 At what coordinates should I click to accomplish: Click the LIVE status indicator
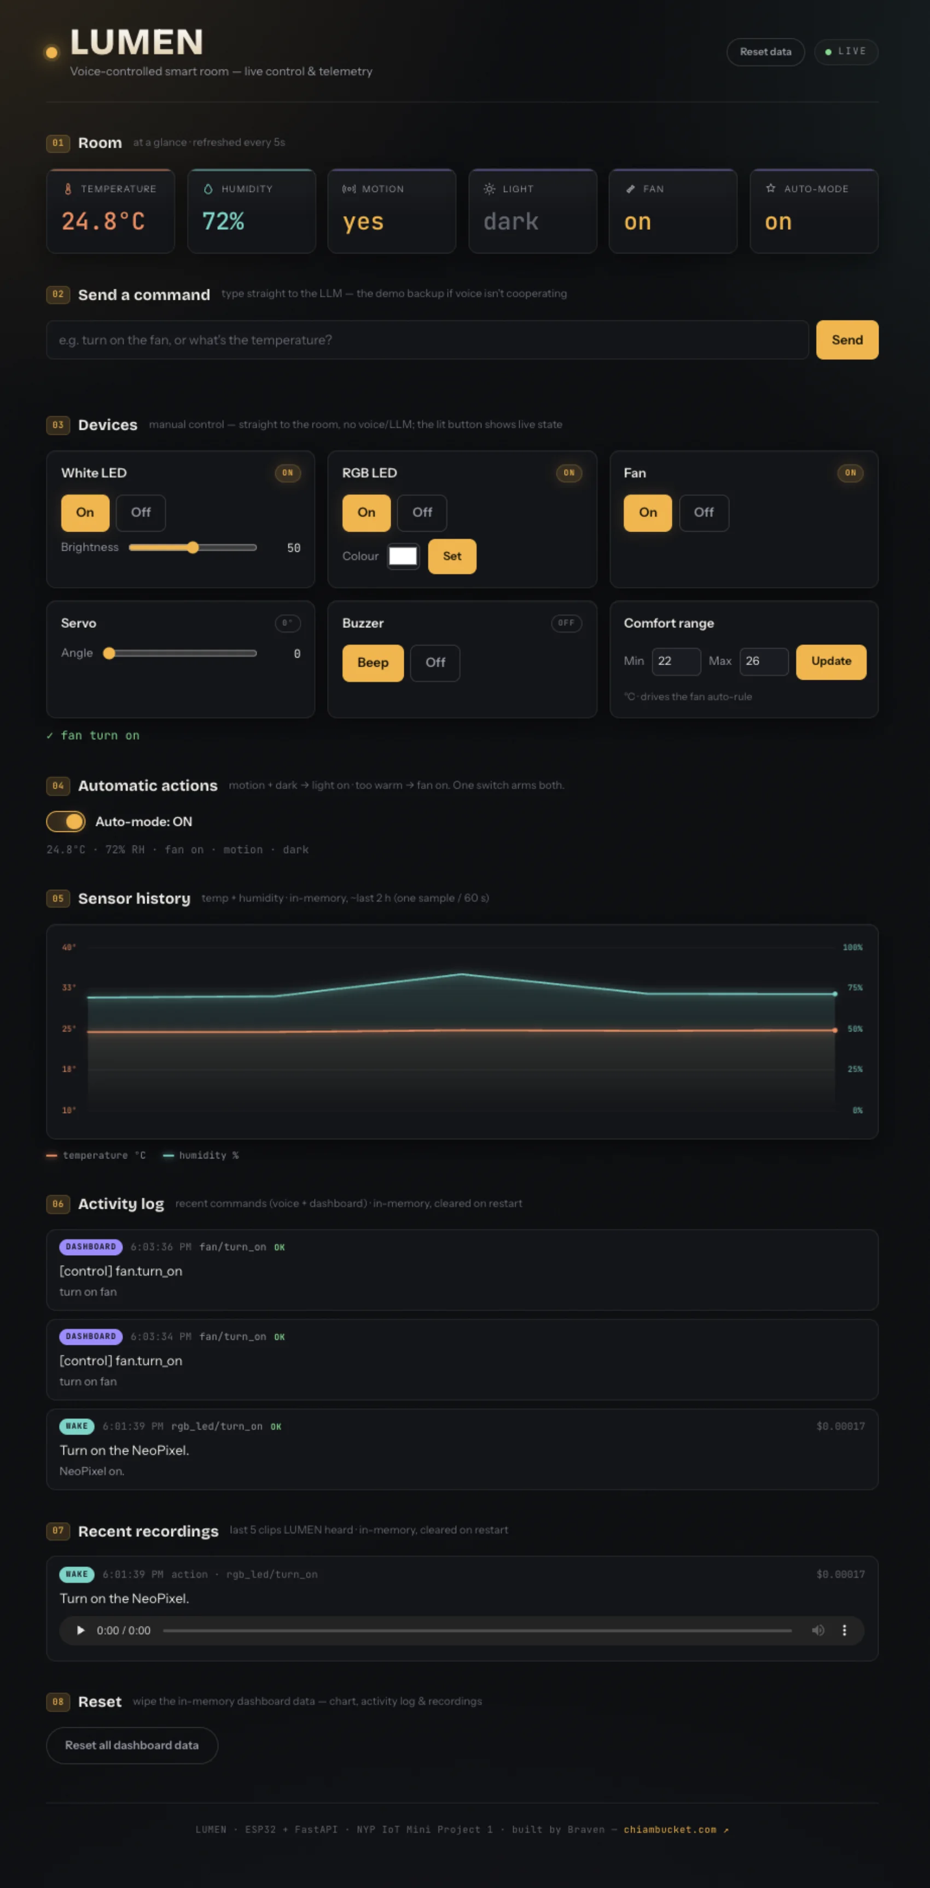point(846,52)
